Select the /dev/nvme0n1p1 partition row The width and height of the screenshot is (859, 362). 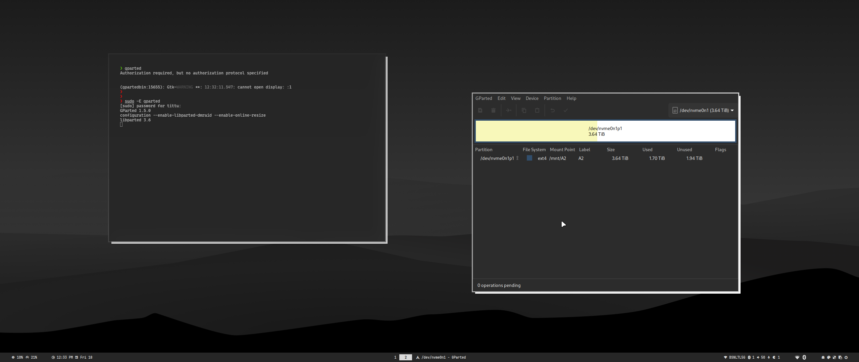pos(497,158)
